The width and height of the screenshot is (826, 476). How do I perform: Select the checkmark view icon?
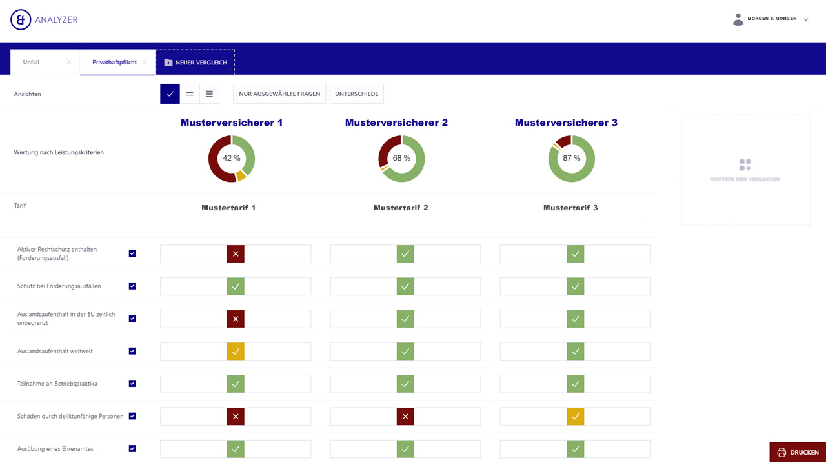170,94
